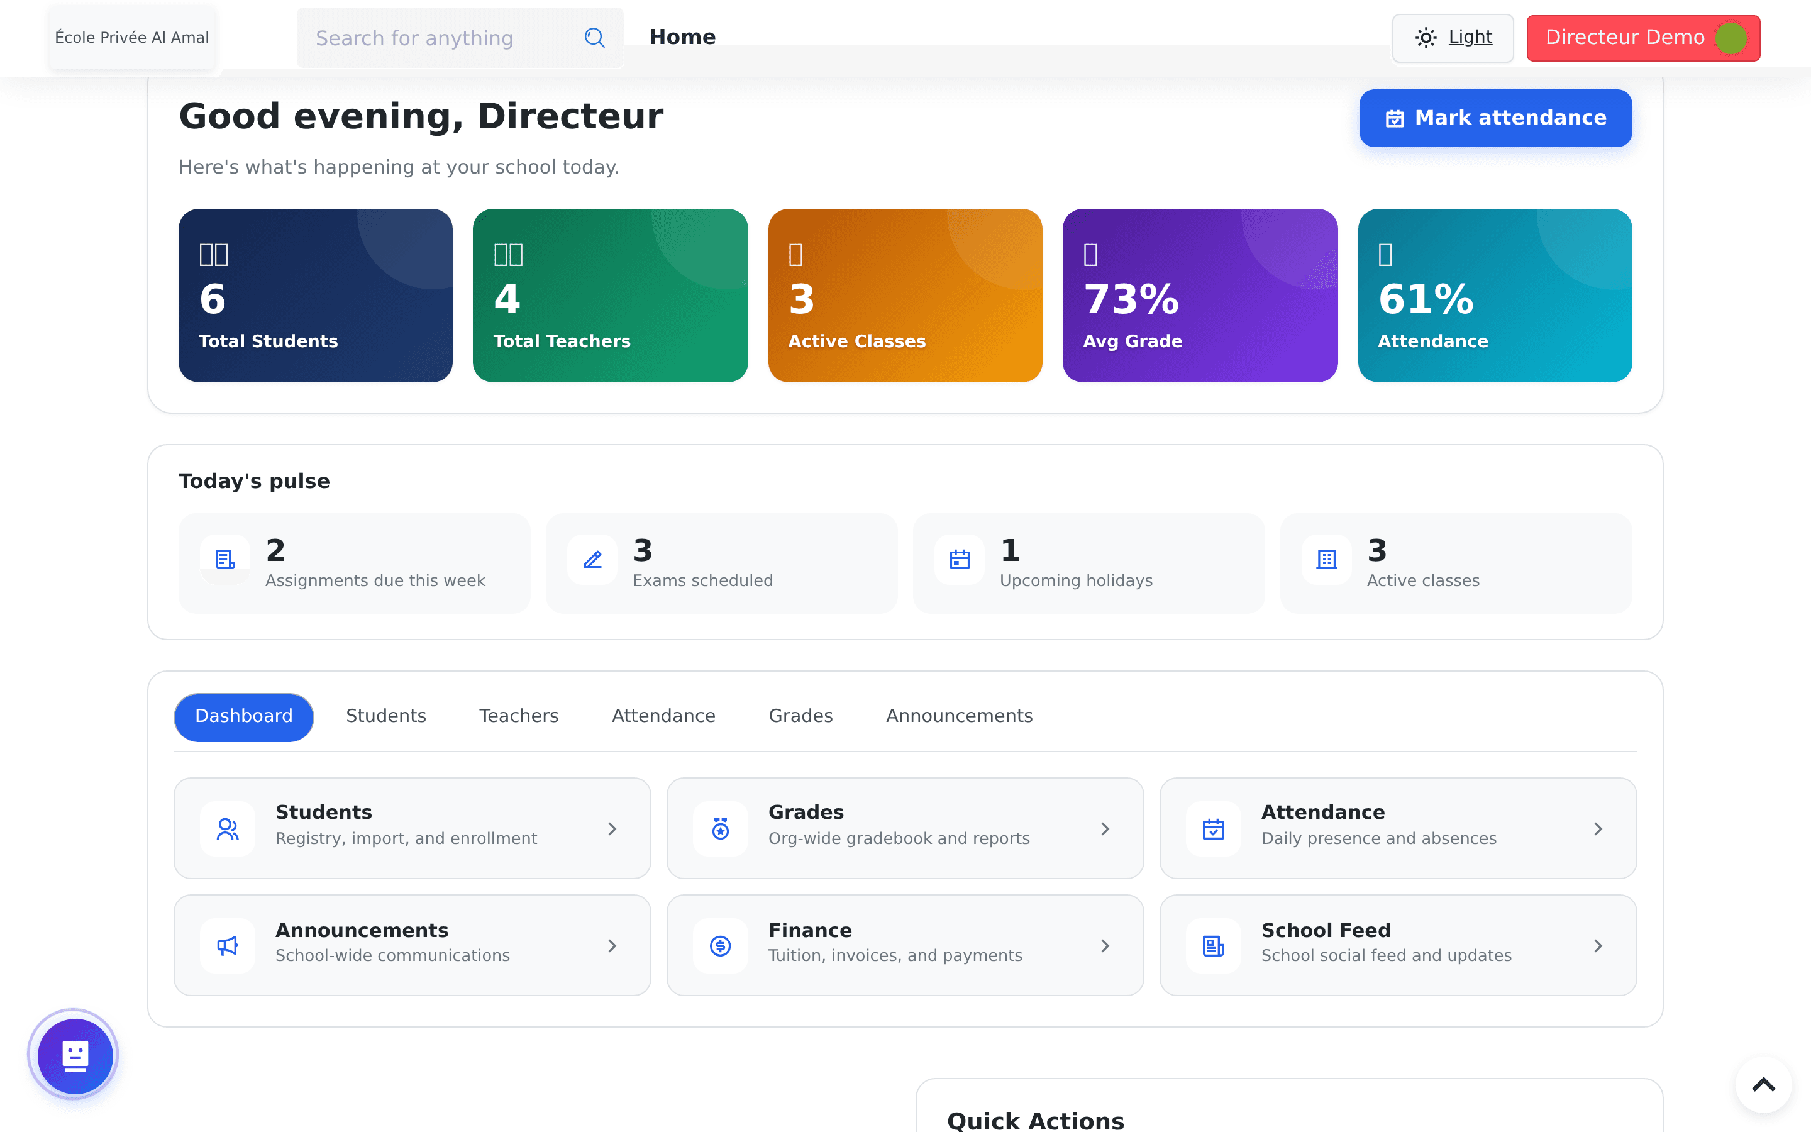Click the Announcements megaphone icon
This screenshot has width=1811, height=1132.
(228, 946)
